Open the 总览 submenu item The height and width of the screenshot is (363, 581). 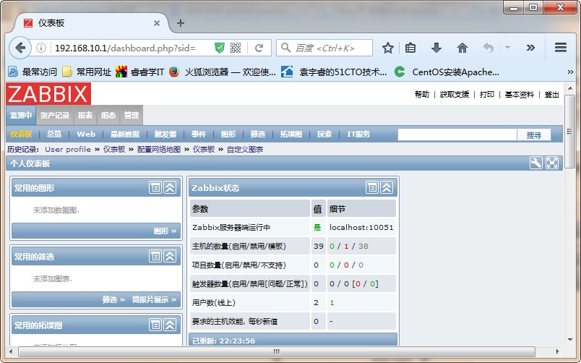(54, 134)
